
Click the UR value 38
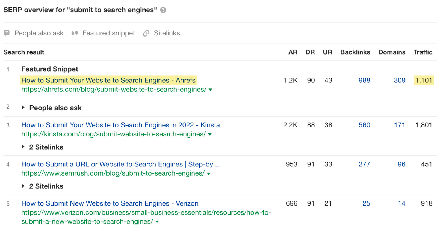[328, 125]
